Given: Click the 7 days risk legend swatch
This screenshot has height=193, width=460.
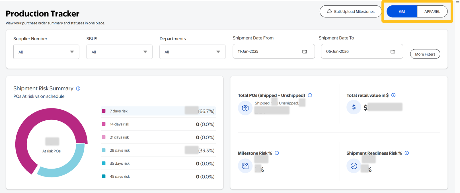Looking at the screenshot, I should pos(104,111).
